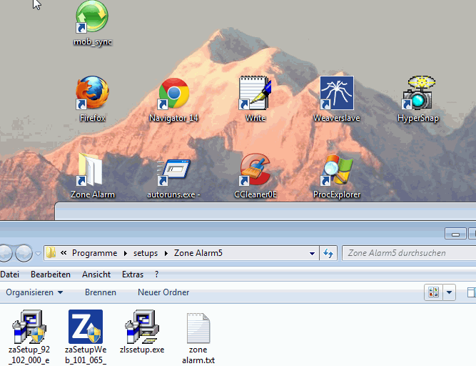Open the Extras menu
The height and width of the screenshot is (366, 476).
click(133, 274)
